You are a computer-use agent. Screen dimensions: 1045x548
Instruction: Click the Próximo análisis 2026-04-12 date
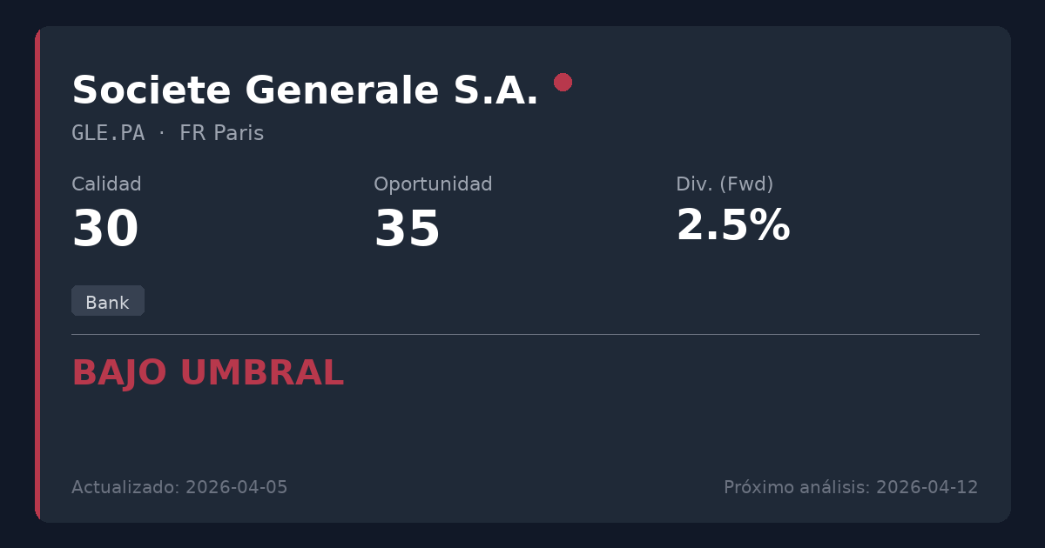851,487
